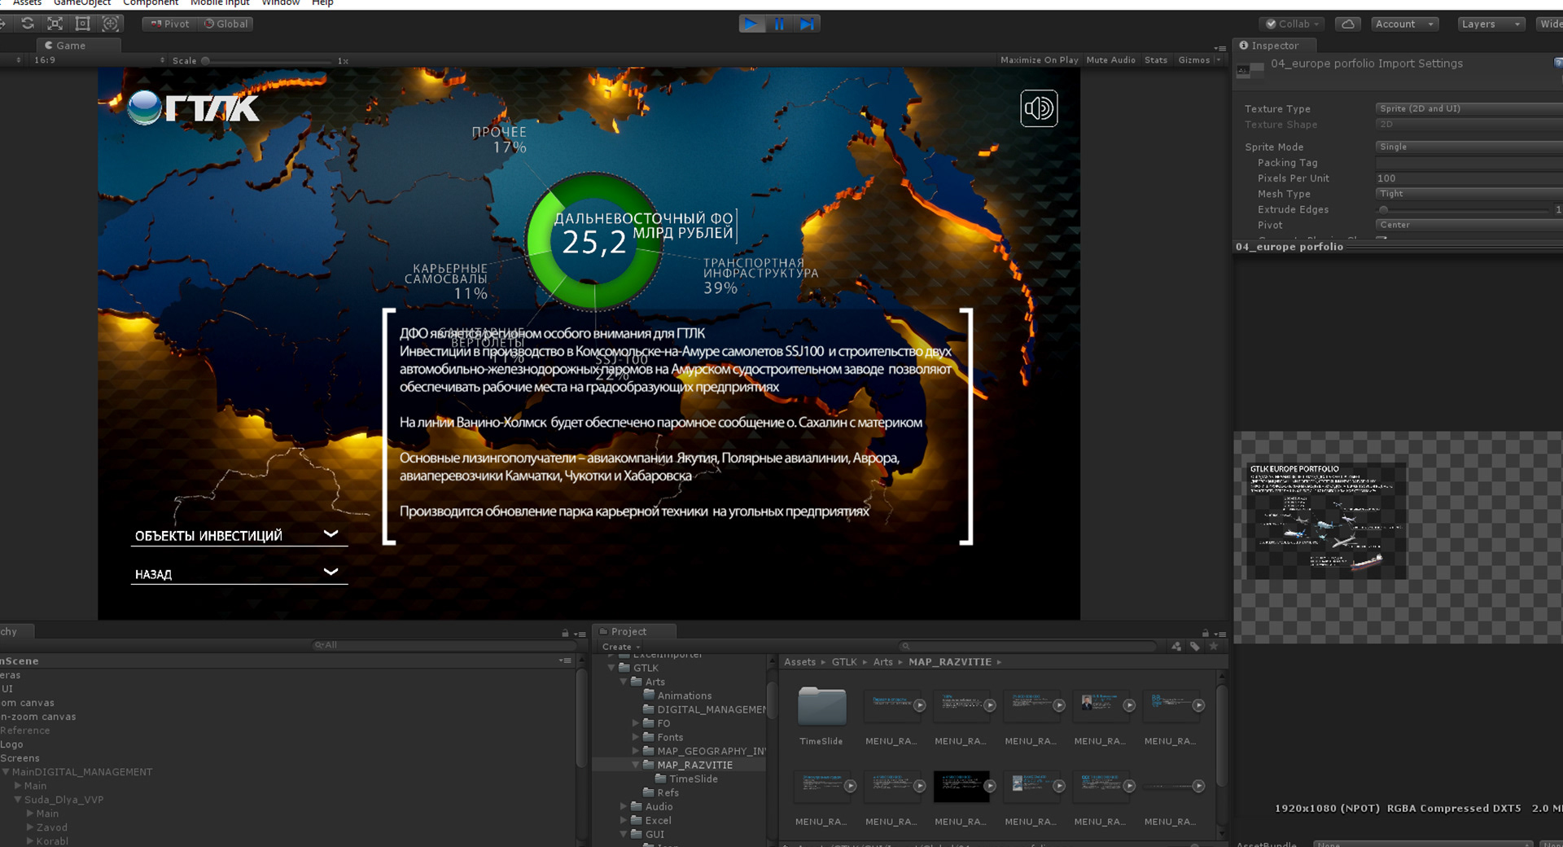
Task: Expand the Audio folder
Action: [624, 806]
